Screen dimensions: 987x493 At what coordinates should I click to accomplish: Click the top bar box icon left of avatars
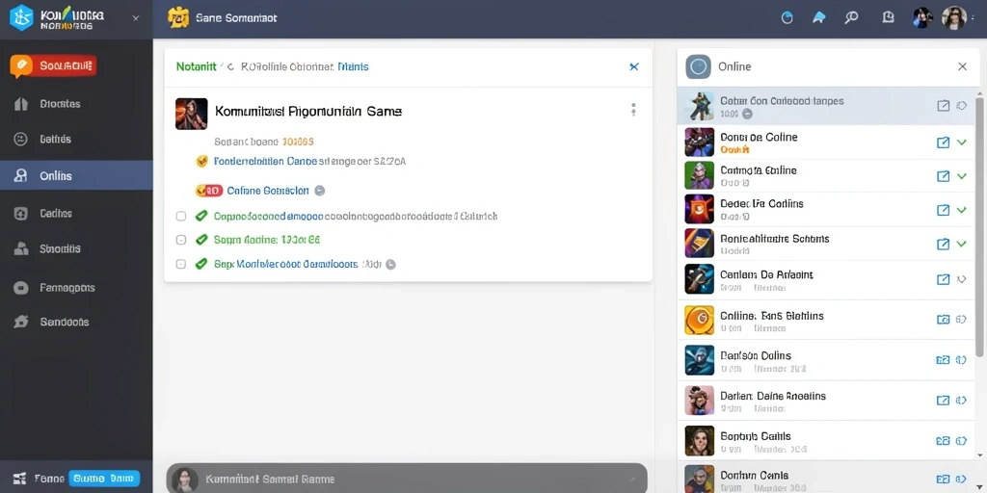(888, 17)
